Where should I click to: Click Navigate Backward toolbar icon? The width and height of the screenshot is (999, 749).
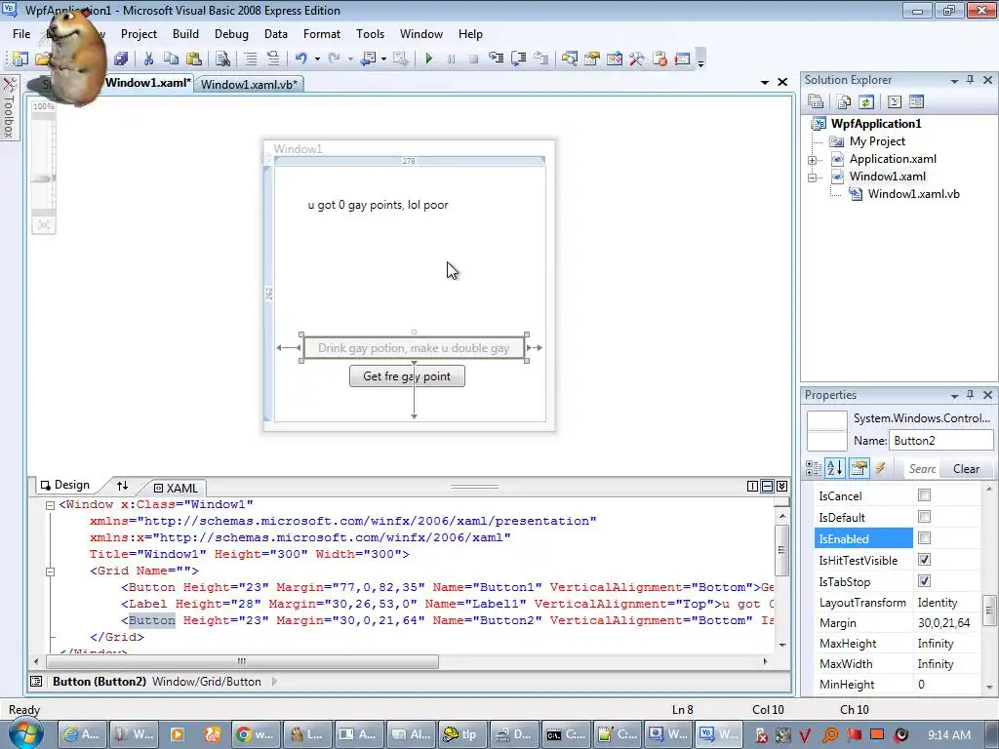368,59
